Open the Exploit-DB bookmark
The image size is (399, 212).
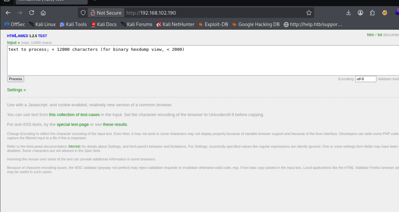tap(213, 24)
